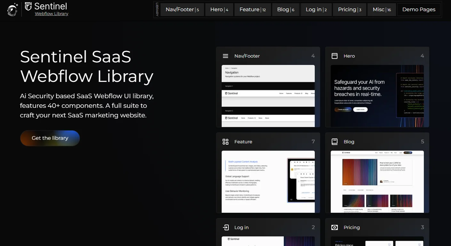451x246 pixels.
Task: Click the Sentinel shield logo
Action: [x=28, y=6]
